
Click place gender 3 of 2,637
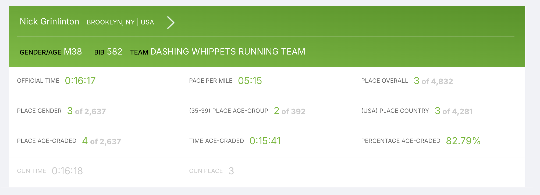(x=86, y=111)
